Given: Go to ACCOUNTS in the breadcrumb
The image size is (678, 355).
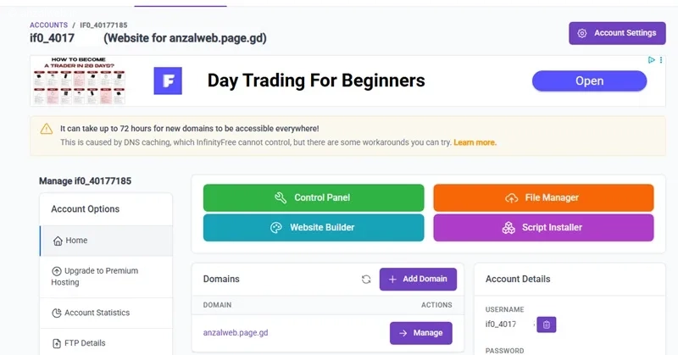Looking at the screenshot, I should [48, 25].
